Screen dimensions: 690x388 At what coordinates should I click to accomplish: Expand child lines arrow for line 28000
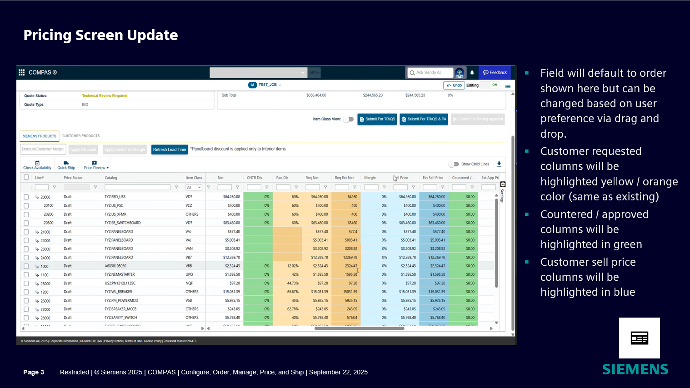[x=37, y=318]
